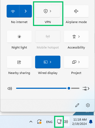
Task: Show hidden icons in the tray
Action: pos(31,122)
